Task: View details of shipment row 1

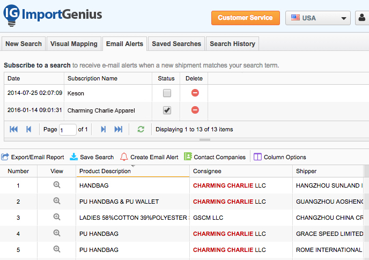Action: tap(57, 185)
